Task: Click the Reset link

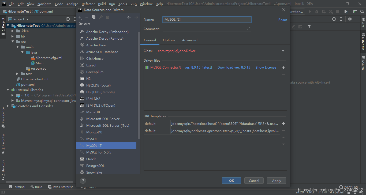Action: coord(282,20)
